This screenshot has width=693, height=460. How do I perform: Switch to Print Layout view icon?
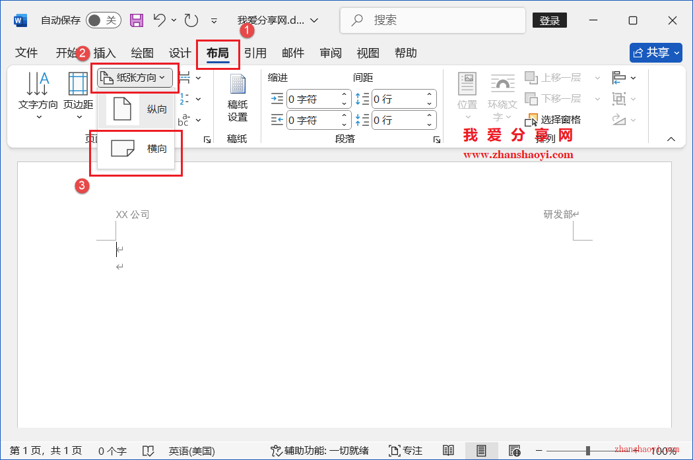481,451
